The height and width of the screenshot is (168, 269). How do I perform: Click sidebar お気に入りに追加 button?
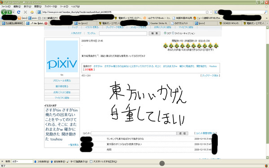[62, 92]
